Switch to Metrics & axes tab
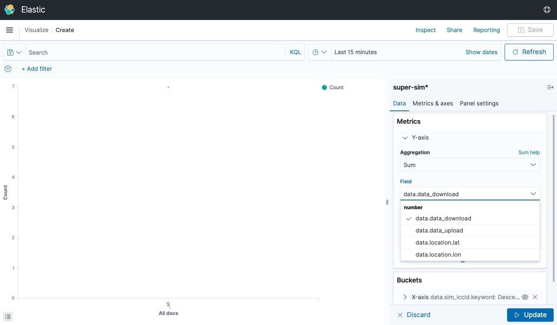The width and height of the screenshot is (557, 325). click(433, 103)
